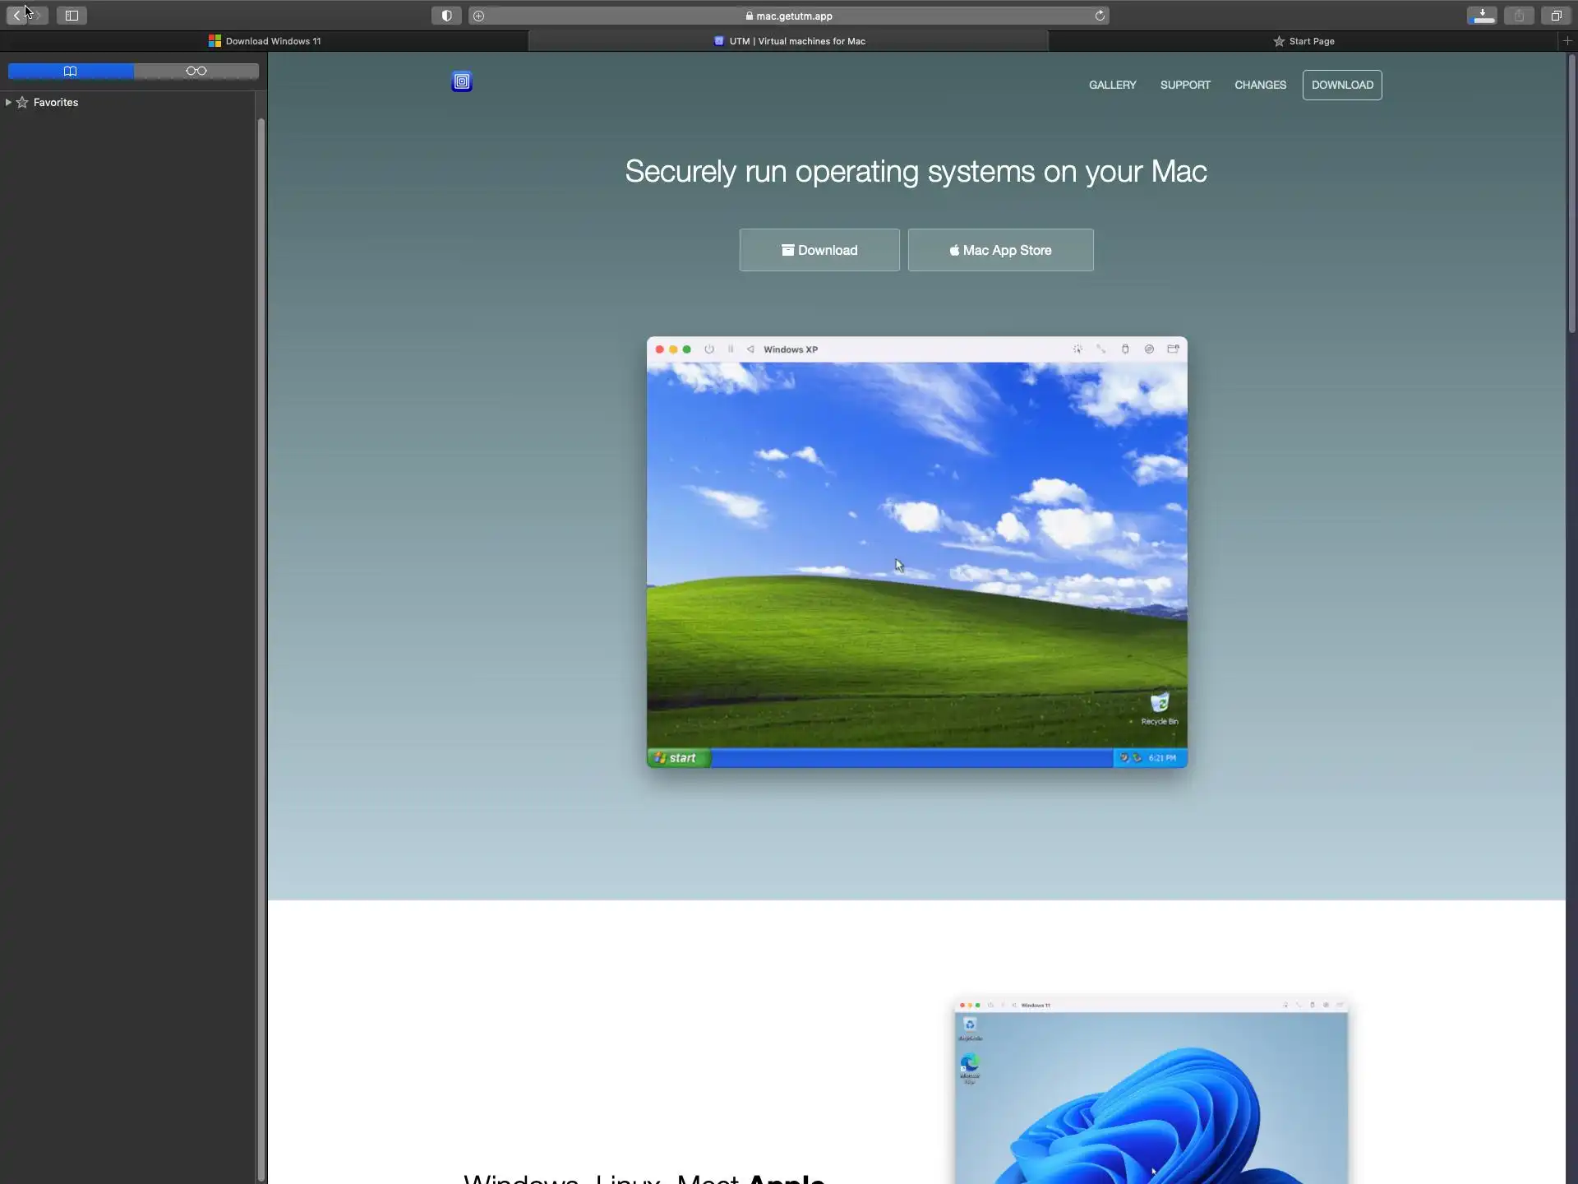Go back with the toolbar back arrow
This screenshot has width=1578, height=1184.
pyautogui.click(x=16, y=16)
